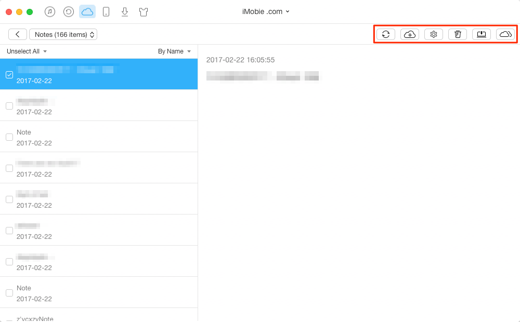The image size is (520, 322).
Task: Select the fifth note's checkbox
Action: [x=9, y=199]
